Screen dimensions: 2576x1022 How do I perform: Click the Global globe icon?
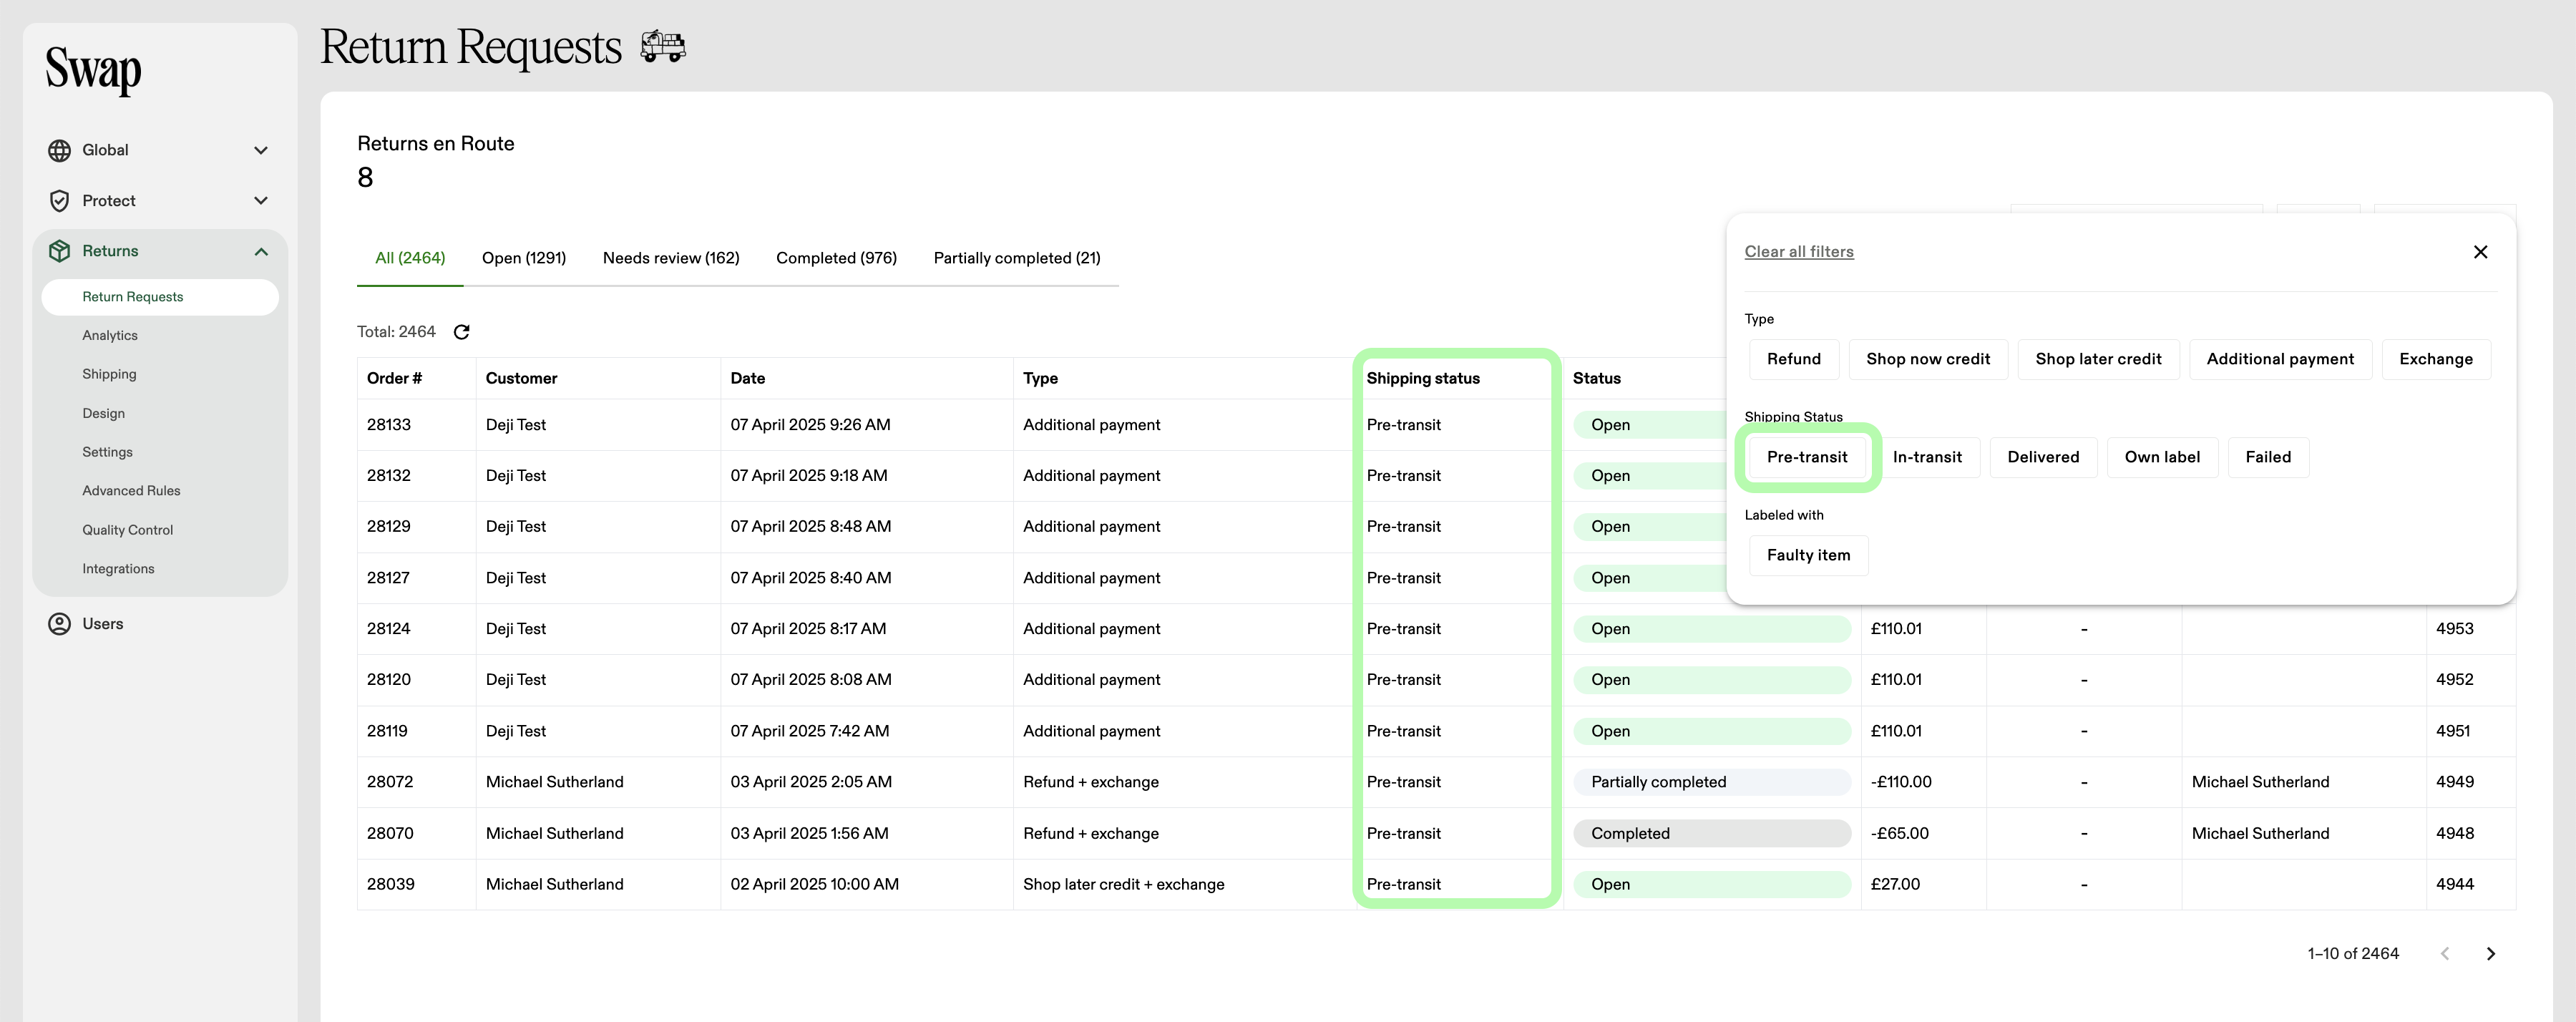60,150
